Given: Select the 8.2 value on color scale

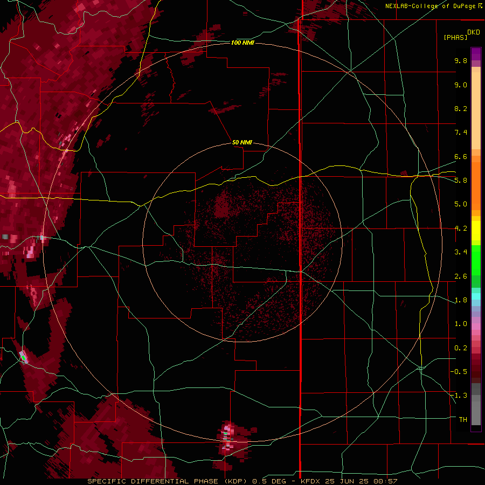Looking at the screenshot, I should (x=461, y=108).
